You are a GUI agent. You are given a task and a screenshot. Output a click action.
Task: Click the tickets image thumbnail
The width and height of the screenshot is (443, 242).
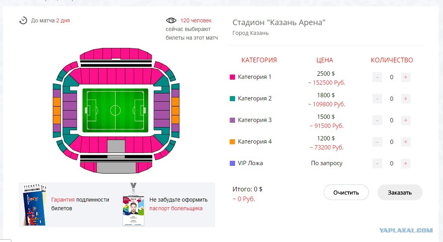pyautogui.click(x=35, y=204)
